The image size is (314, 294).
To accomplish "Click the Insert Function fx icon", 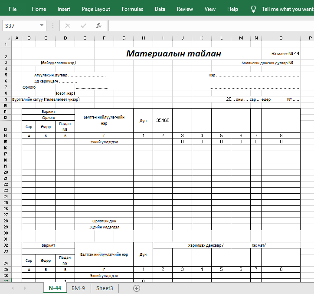I will pos(99,26).
